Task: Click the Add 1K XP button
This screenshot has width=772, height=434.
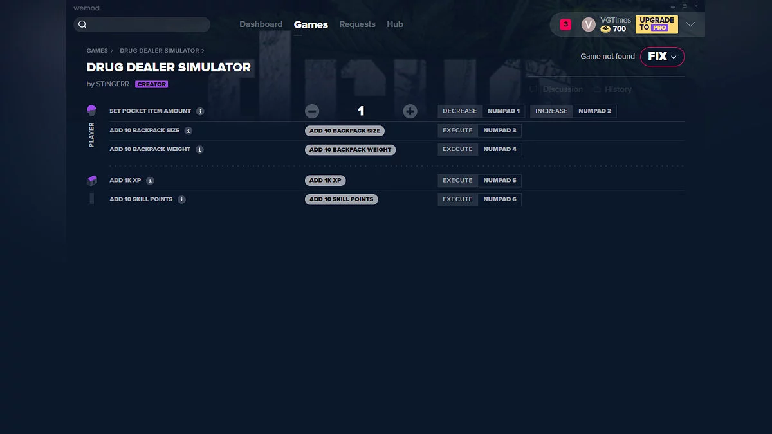Action: (x=325, y=181)
